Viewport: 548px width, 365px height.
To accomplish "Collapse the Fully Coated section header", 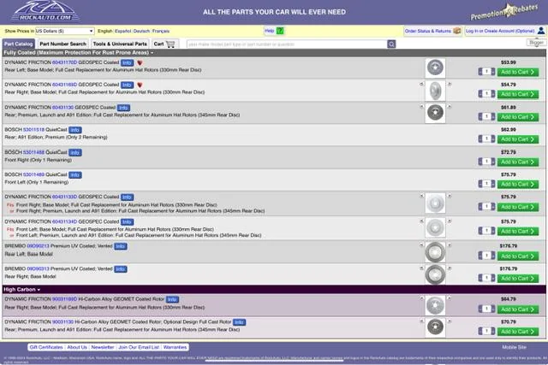I will [79, 53].
